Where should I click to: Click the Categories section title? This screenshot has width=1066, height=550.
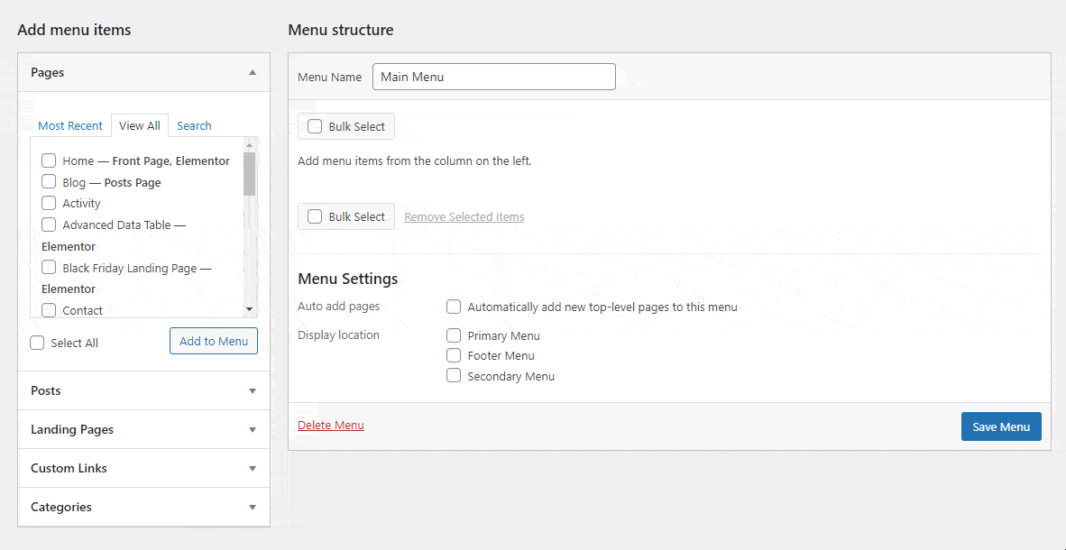[x=61, y=507]
